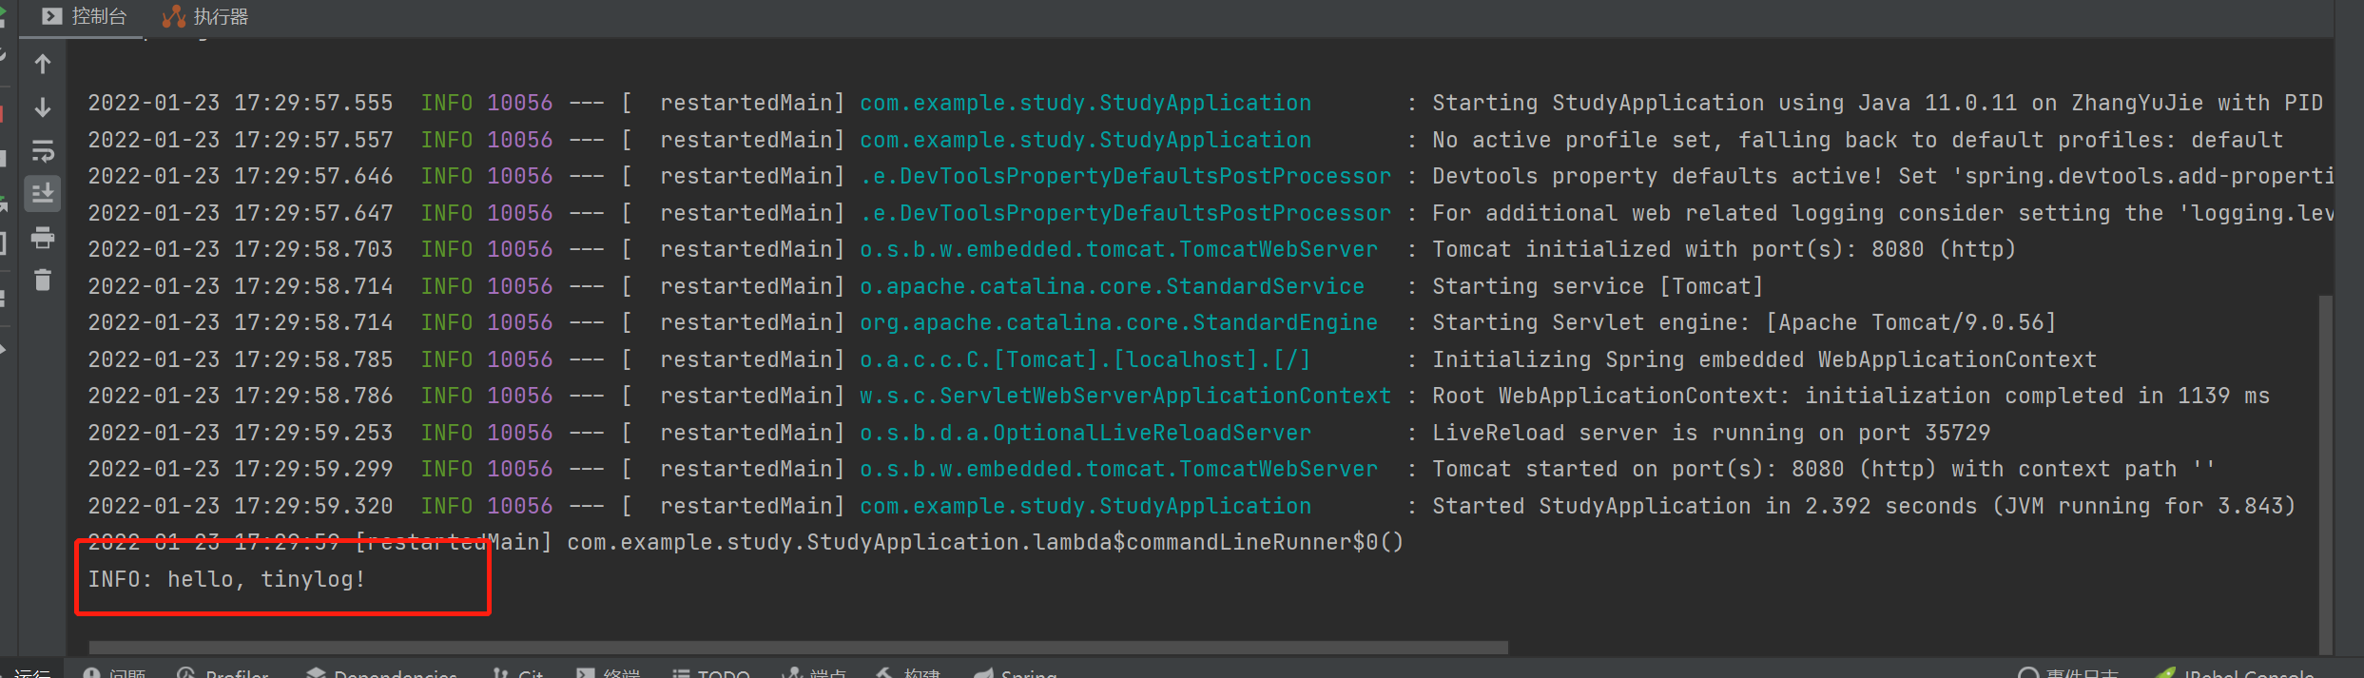The height and width of the screenshot is (678, 2364).
Task: Click 'For additional web related logging' message
Action: point(1883,213)
